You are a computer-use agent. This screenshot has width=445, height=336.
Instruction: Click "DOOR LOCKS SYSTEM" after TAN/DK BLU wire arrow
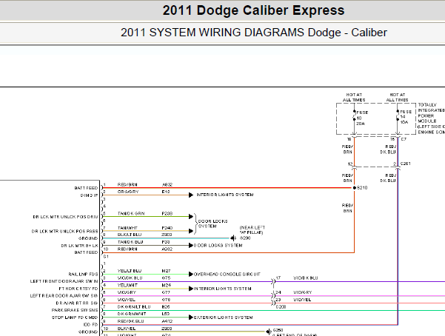tap(218, 245)
